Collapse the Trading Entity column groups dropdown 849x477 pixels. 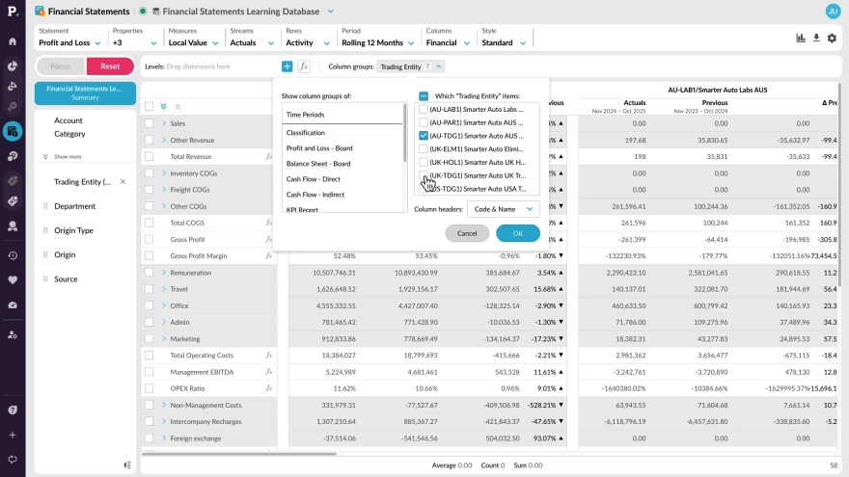[439, 66]
